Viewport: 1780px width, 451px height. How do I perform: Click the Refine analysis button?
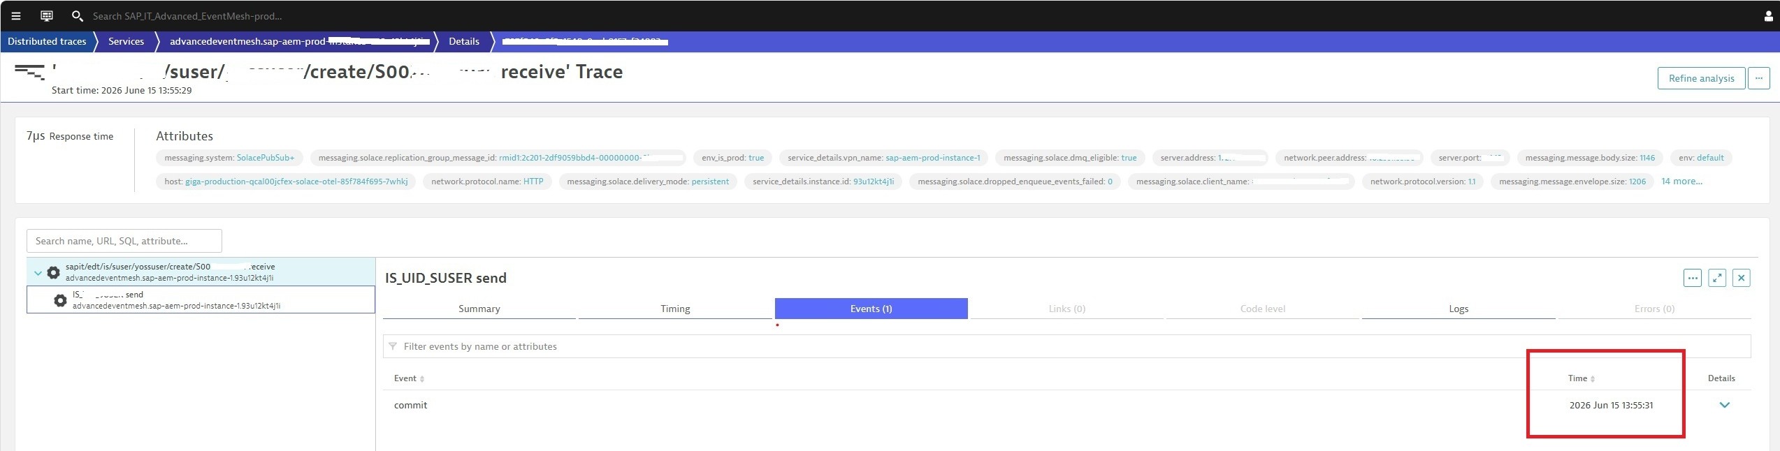[x=1701, y=78]
